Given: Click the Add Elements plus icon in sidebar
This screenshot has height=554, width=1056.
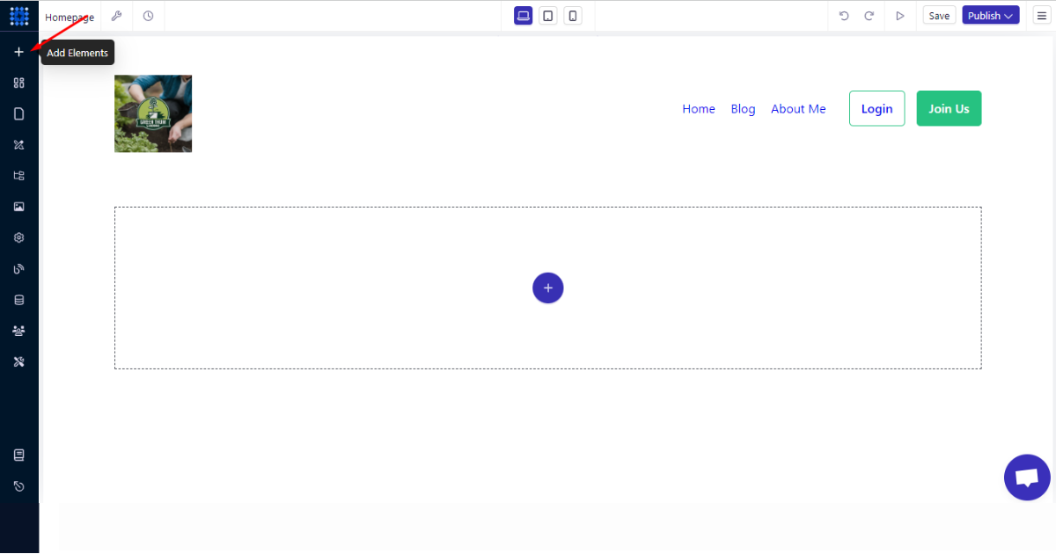Looking at the screenshot, I should [x=18, y=52].
